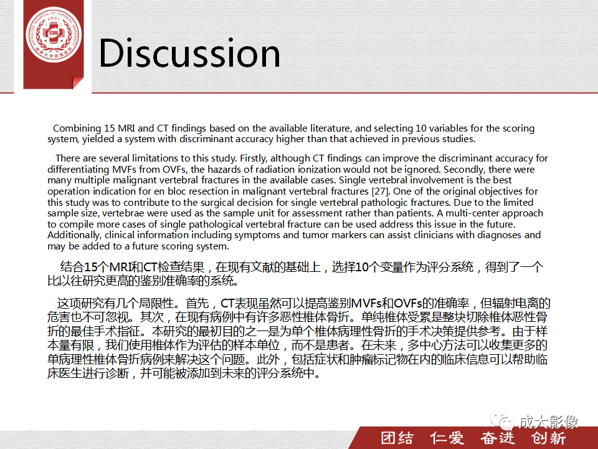This screenshot has width=598, height=449.
Task: Click the footer word "团结"
Action: tap(397, 438)
